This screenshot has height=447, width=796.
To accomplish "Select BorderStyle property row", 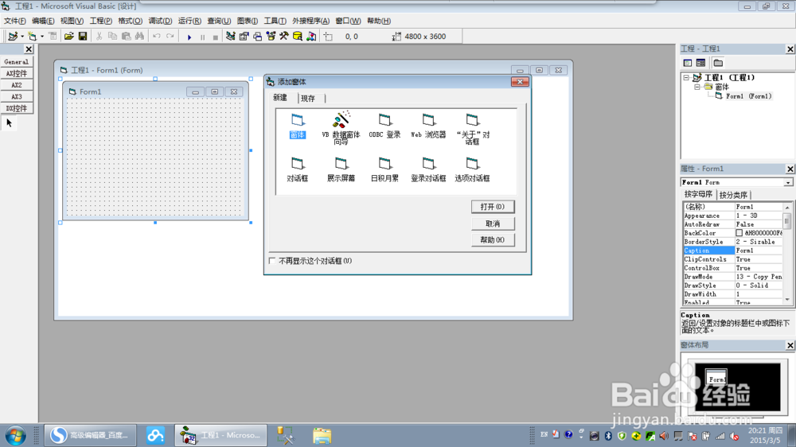I will (732, 242).
